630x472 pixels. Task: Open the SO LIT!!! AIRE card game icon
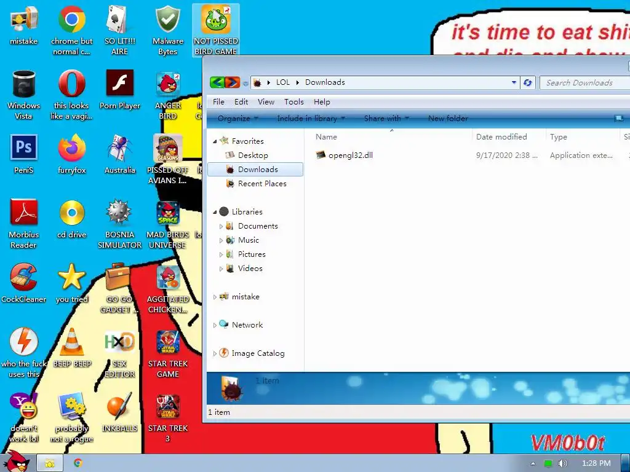tap(119, 31)
